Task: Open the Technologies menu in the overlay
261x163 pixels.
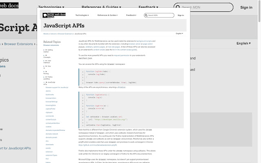Action: 82,15
